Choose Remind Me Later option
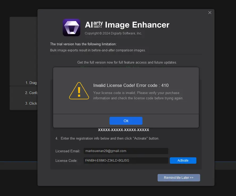The width and height of the screenshot is (236, 196). 179,177
